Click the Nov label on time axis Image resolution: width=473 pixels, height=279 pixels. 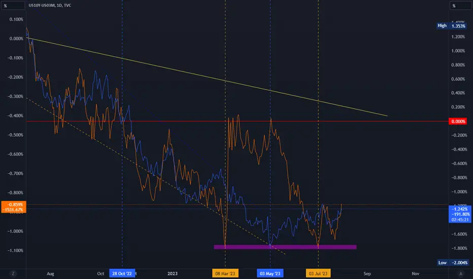[415, 273]
